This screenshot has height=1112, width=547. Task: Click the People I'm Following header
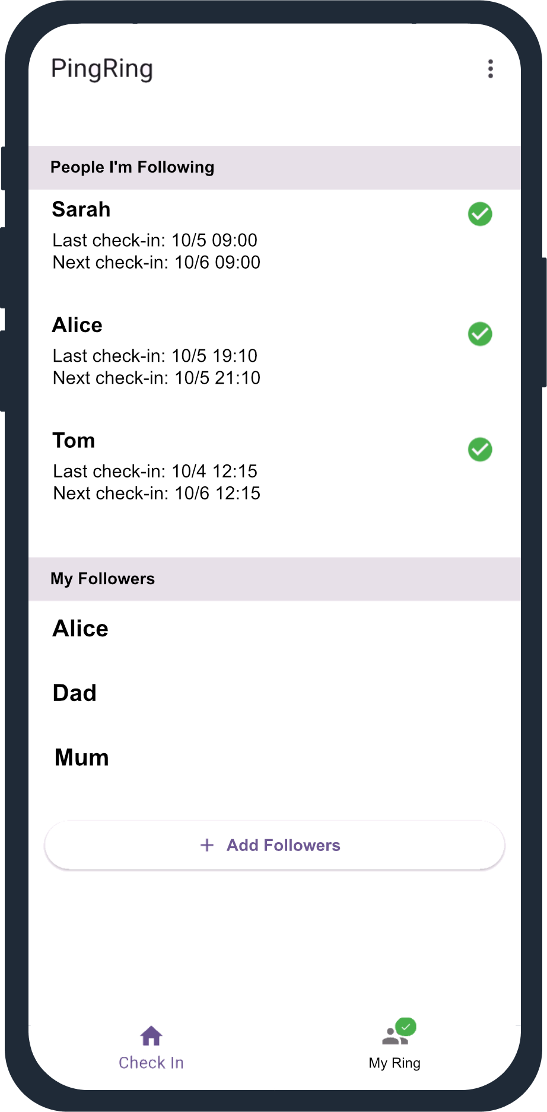click(x=132, y=167)
